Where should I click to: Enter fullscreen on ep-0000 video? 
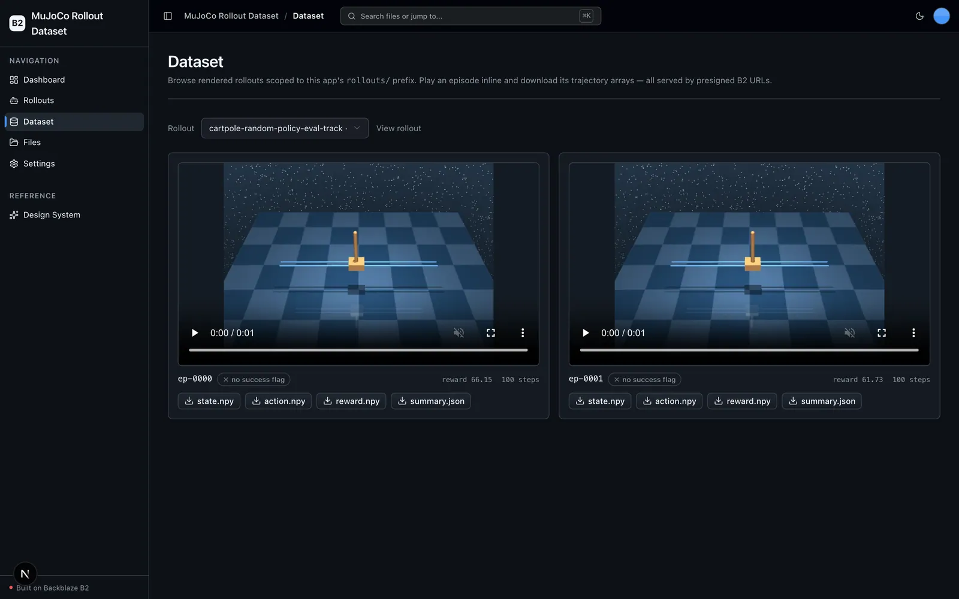[491, 333]
